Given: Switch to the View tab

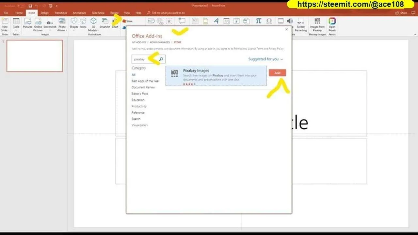Looking at the screenshot, I should pos(127,13).
